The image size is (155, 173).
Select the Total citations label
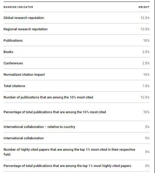pos(14,86)
